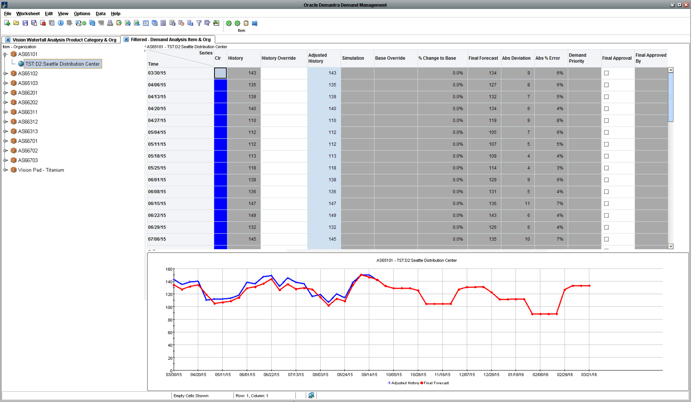Click the Final Forecast column header
Viewport: 691px width, 402px height.
point(483,58)
